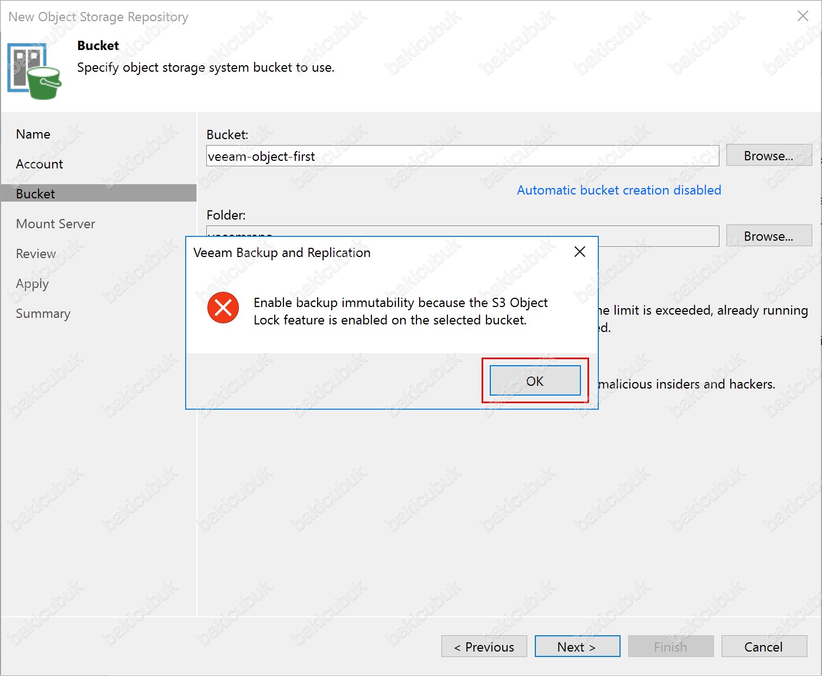
Task: Click the bold 'Bucket' page heading
Action: [98, 46]
